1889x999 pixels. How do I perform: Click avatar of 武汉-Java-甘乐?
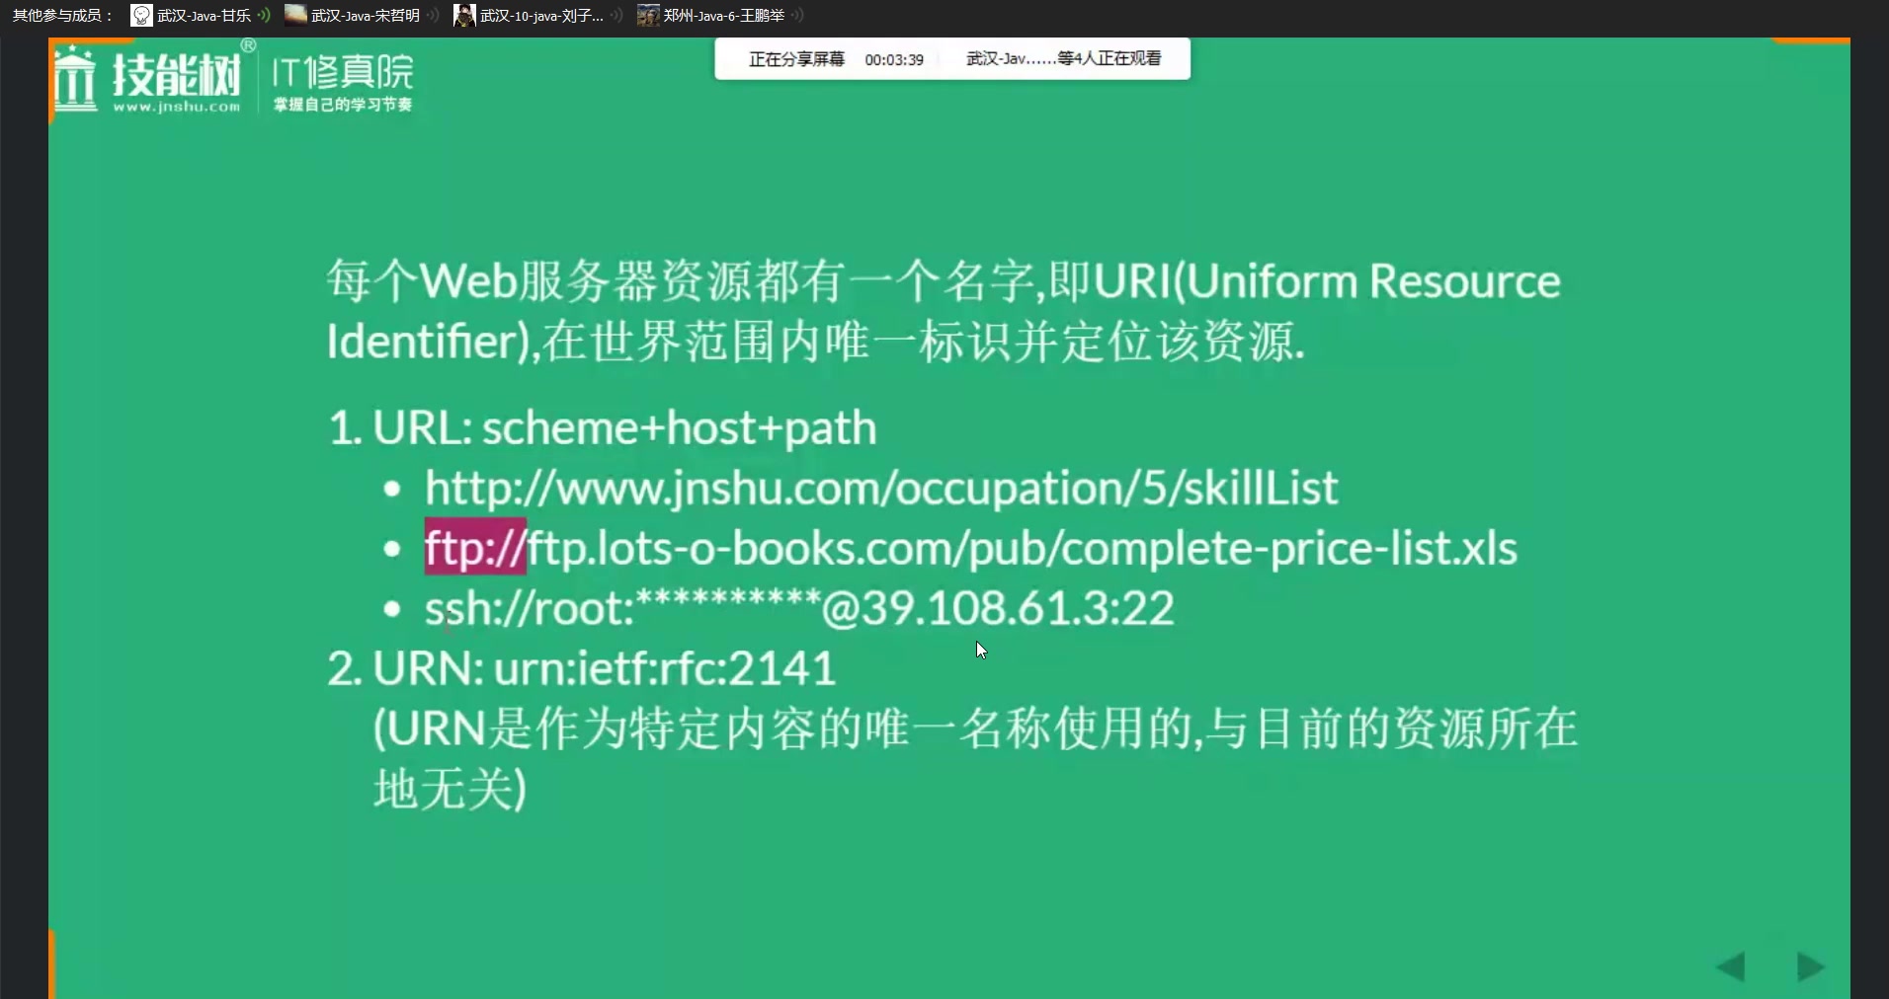[x=141, y=15]
